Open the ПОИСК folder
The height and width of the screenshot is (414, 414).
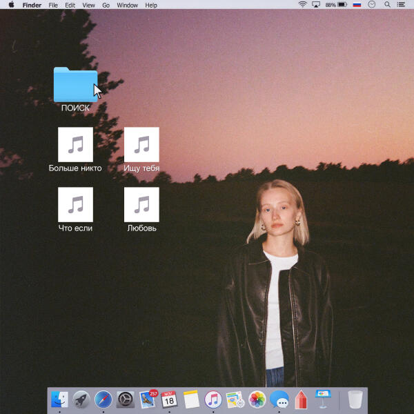(x=75, y=85)
